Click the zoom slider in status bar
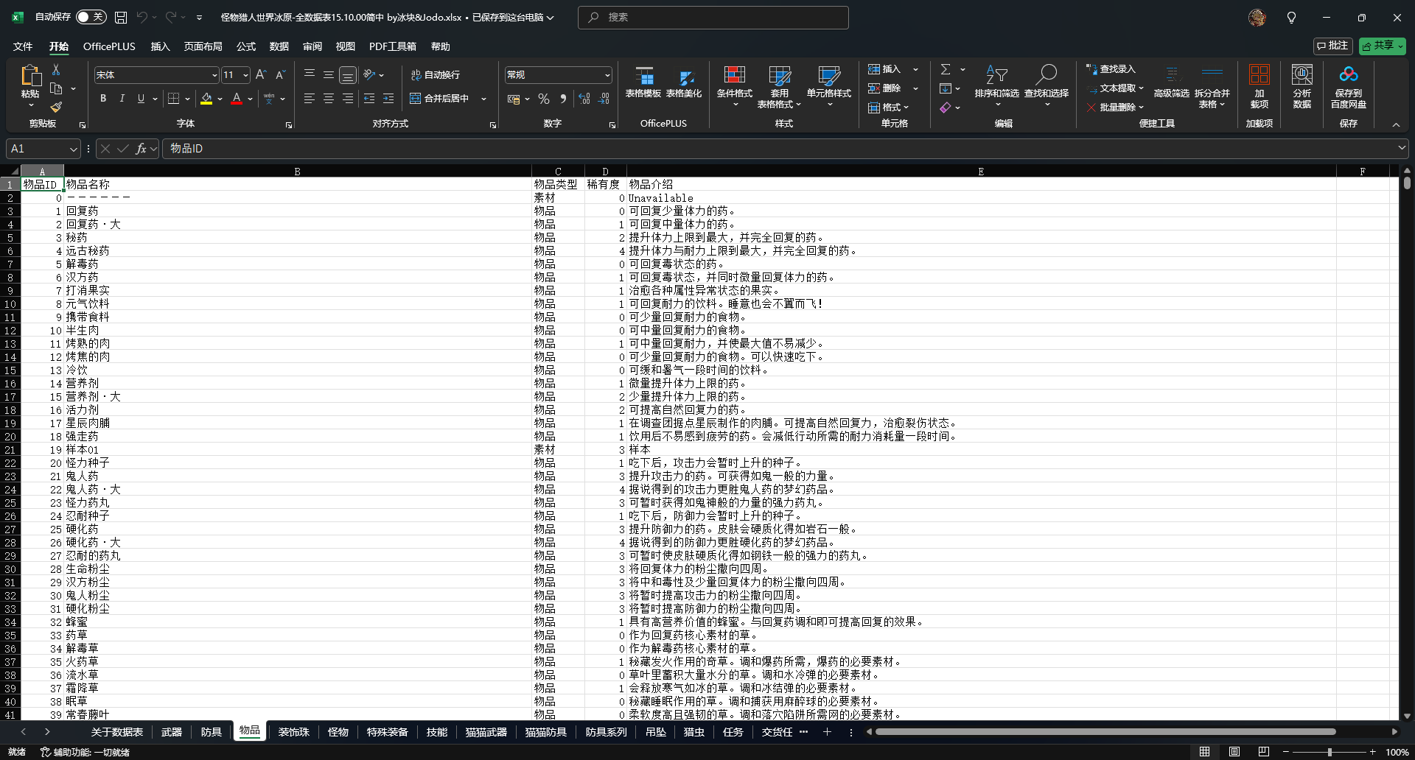Viewport: 1415px width, 760px height. pos(1330,752)
